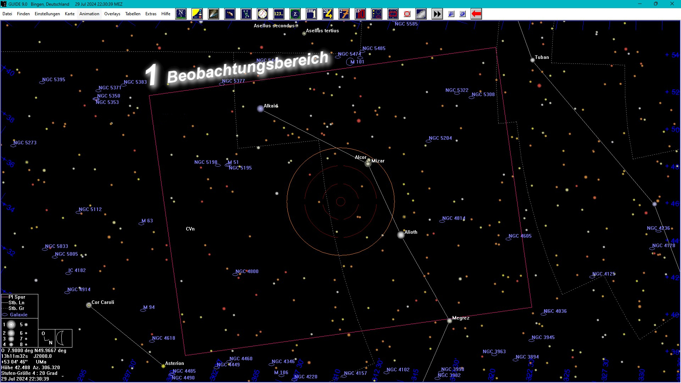Click the M 51 galaxy label
Viewport: 681px width, 383px height.
(233, 162)
